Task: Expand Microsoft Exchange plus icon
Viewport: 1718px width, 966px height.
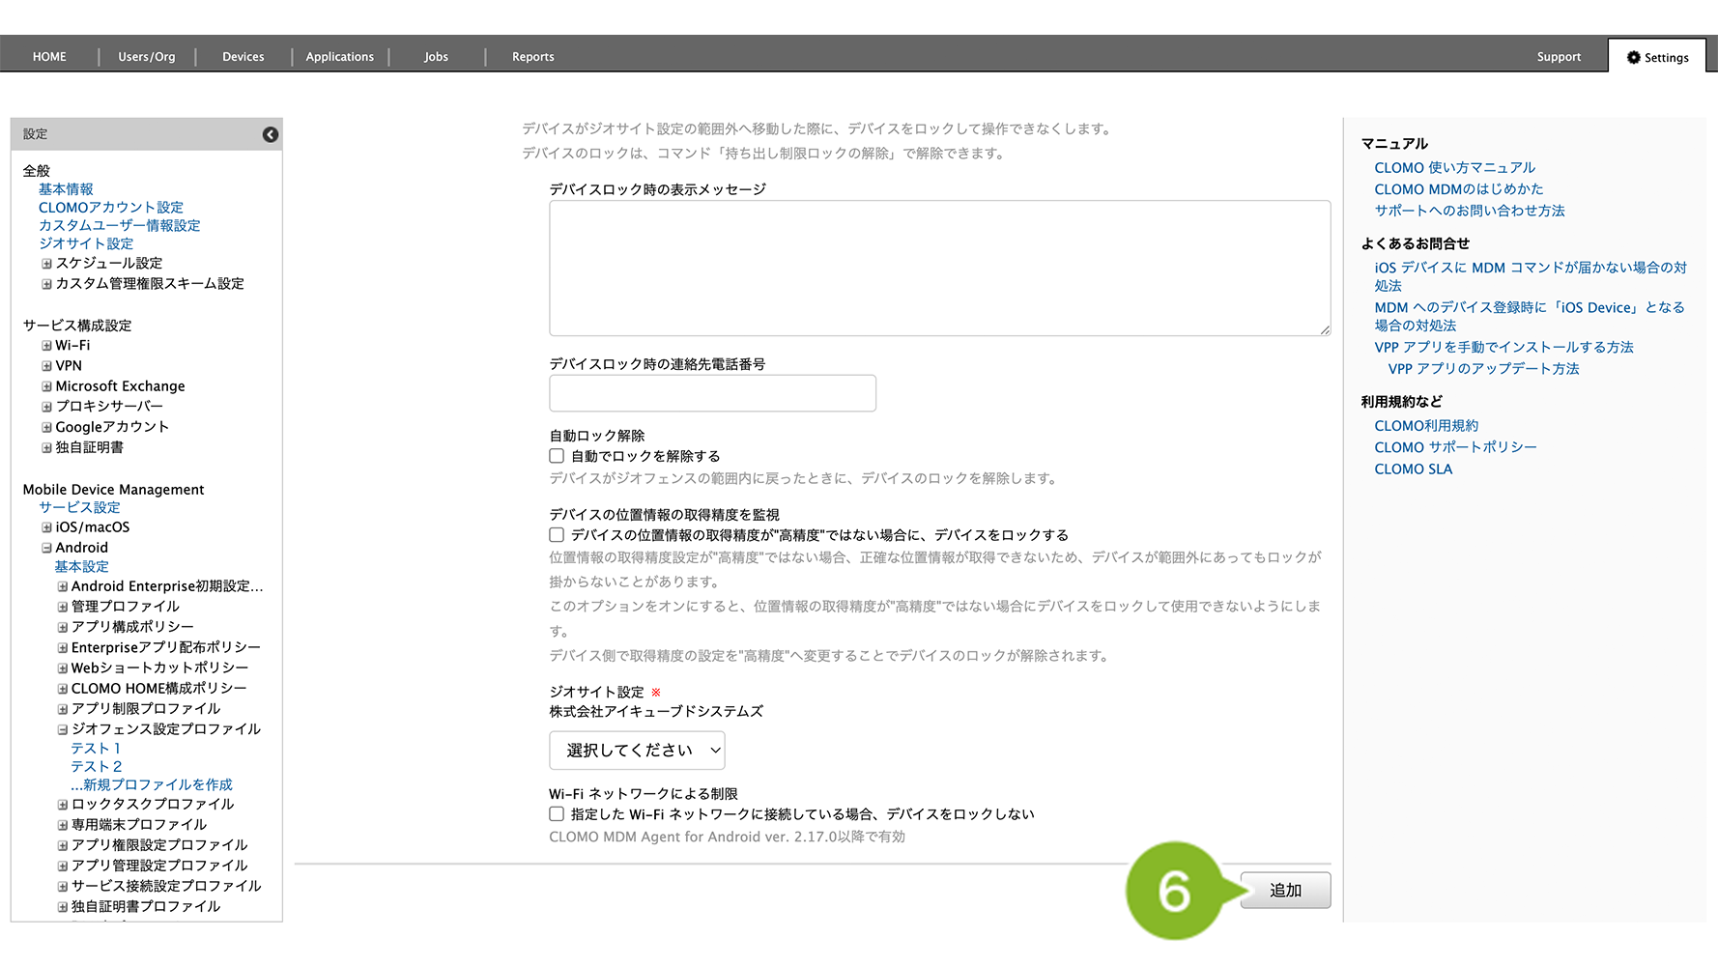Action: [x=46, y=386]
